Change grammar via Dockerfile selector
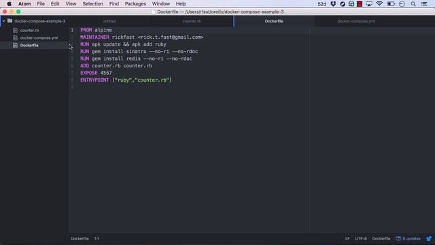This screenshot has height=245, width=435. [x=381, y=239]
